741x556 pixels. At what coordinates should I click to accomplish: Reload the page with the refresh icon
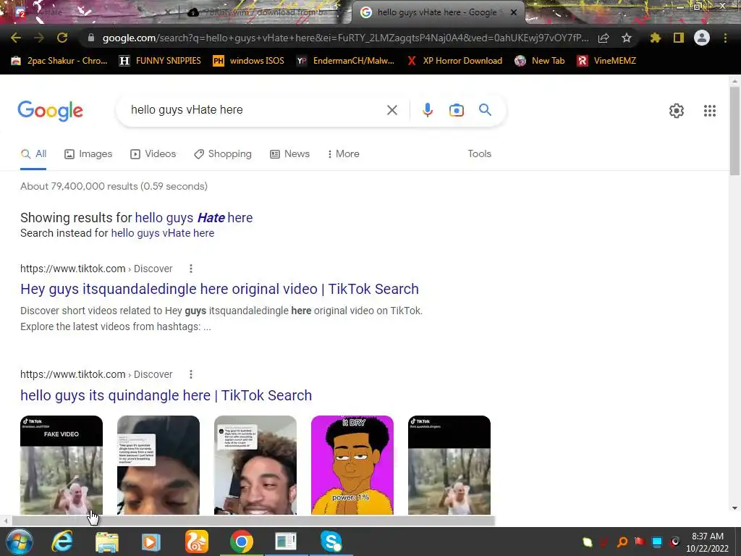pyautogui.click(x=62, y=38)
